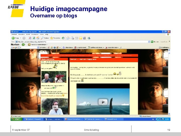Click the page scrollbar up arrow
Viewport: 181px width, 136px height.
click(169, 50)
